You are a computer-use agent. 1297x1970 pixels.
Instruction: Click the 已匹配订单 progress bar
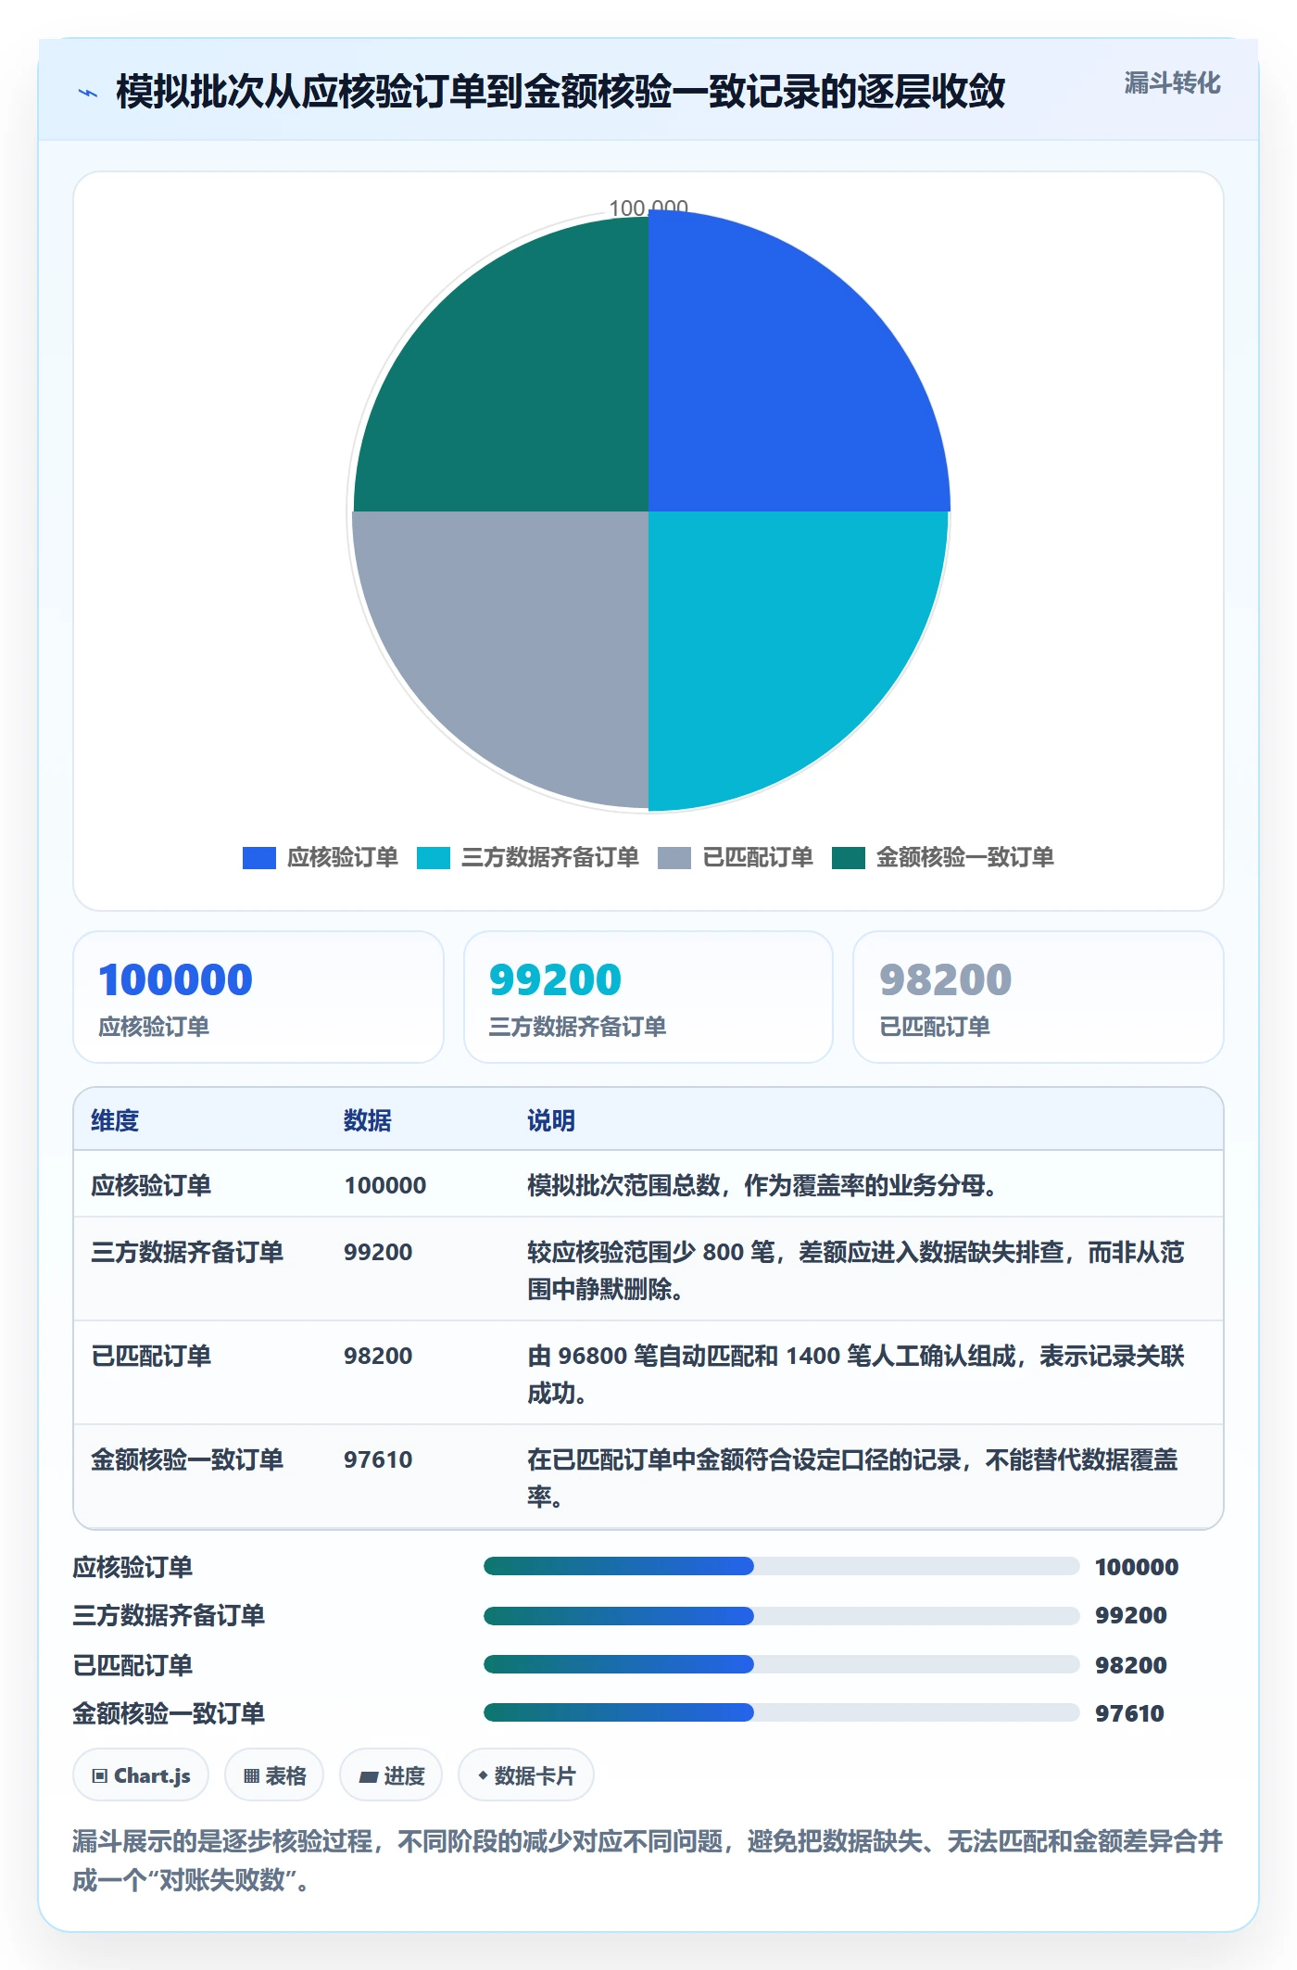tap(781, 1664)
